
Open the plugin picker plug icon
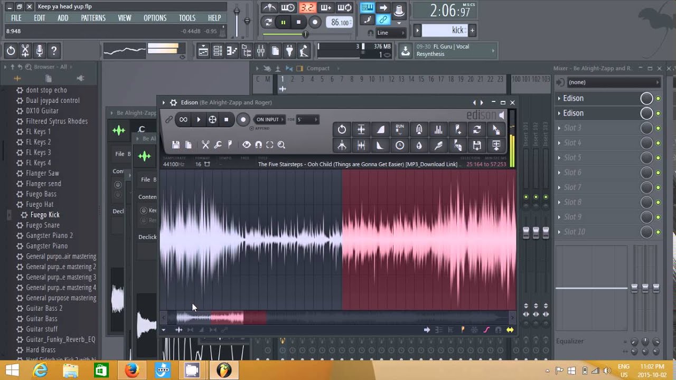point(289,51)
